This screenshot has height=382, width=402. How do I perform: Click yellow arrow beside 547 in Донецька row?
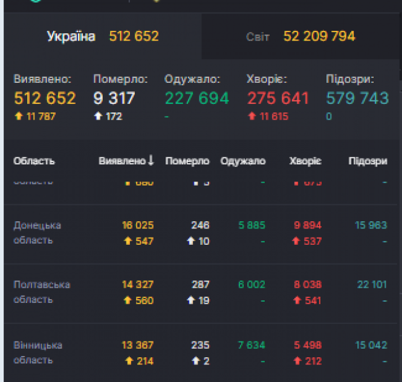pos(128,241)
